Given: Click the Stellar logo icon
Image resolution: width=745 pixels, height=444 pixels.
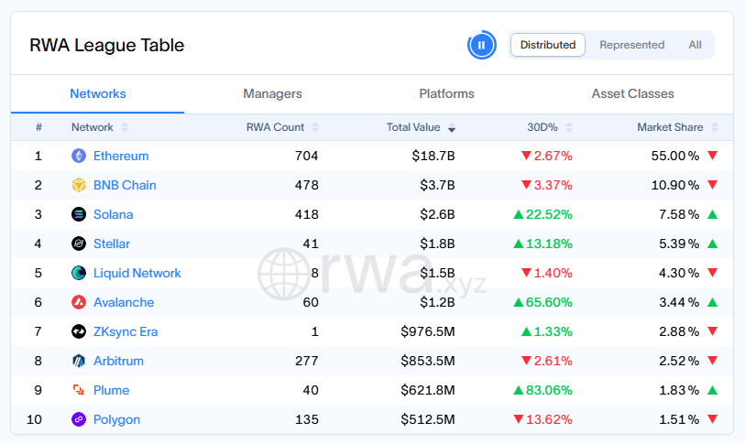Looking at the screenshot, I should [79, 244].
